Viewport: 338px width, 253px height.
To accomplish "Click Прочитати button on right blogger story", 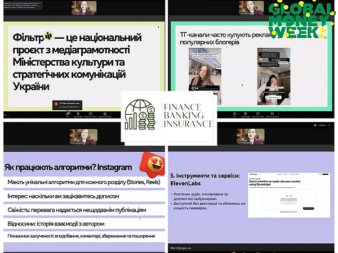I will (x=273, y=97).
